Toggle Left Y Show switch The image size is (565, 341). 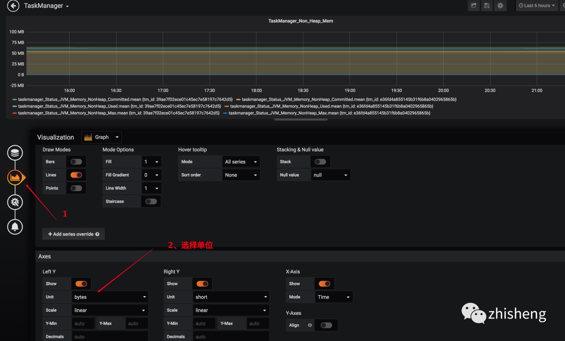[x=81, y=284]
